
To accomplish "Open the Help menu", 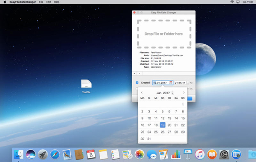I will click(57, 2).
